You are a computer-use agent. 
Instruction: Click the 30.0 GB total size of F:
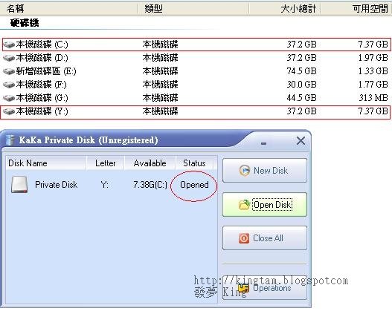pyautogui.click(x=301, y=85)
